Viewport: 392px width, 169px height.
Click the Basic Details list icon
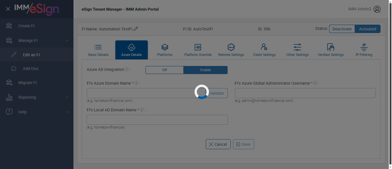tap(98, 47)
